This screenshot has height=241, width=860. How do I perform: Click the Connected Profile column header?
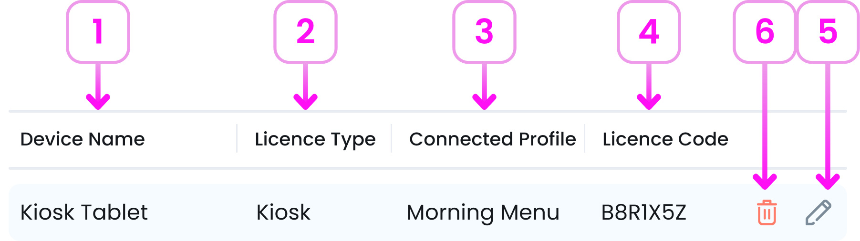click(x=492, y=139)
